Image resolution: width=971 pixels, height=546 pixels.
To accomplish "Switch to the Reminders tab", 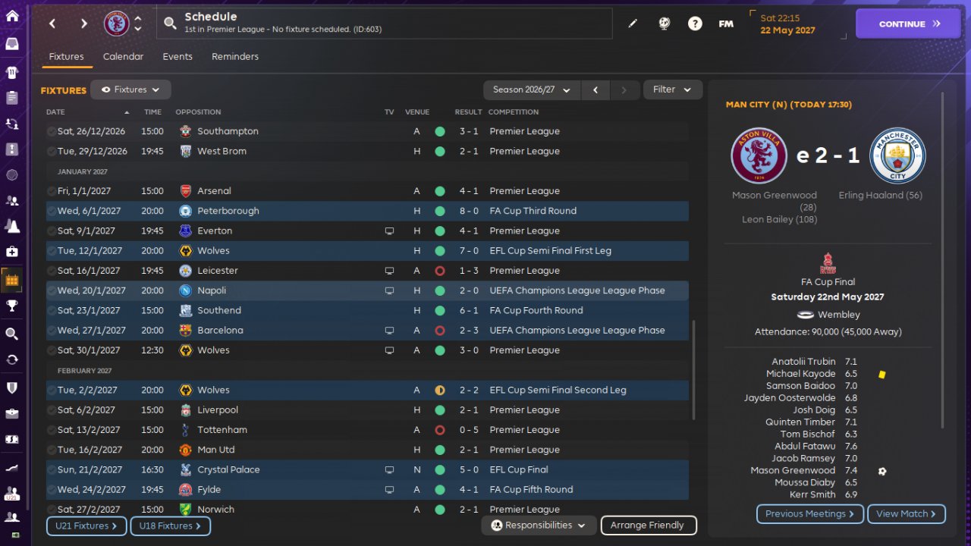I will pyautogui.click(x=235, y=57).
